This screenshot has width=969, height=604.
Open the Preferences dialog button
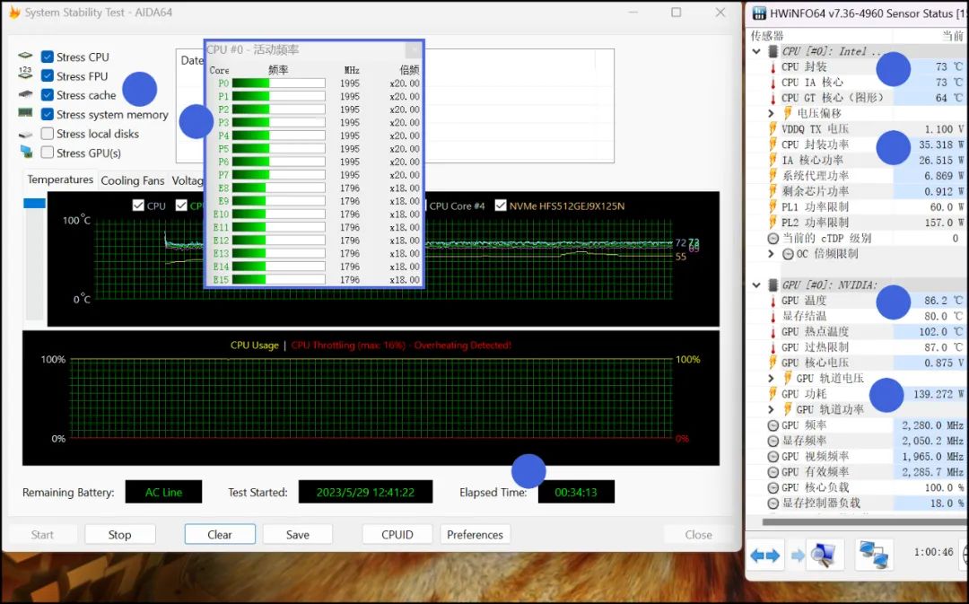point(475,534)
